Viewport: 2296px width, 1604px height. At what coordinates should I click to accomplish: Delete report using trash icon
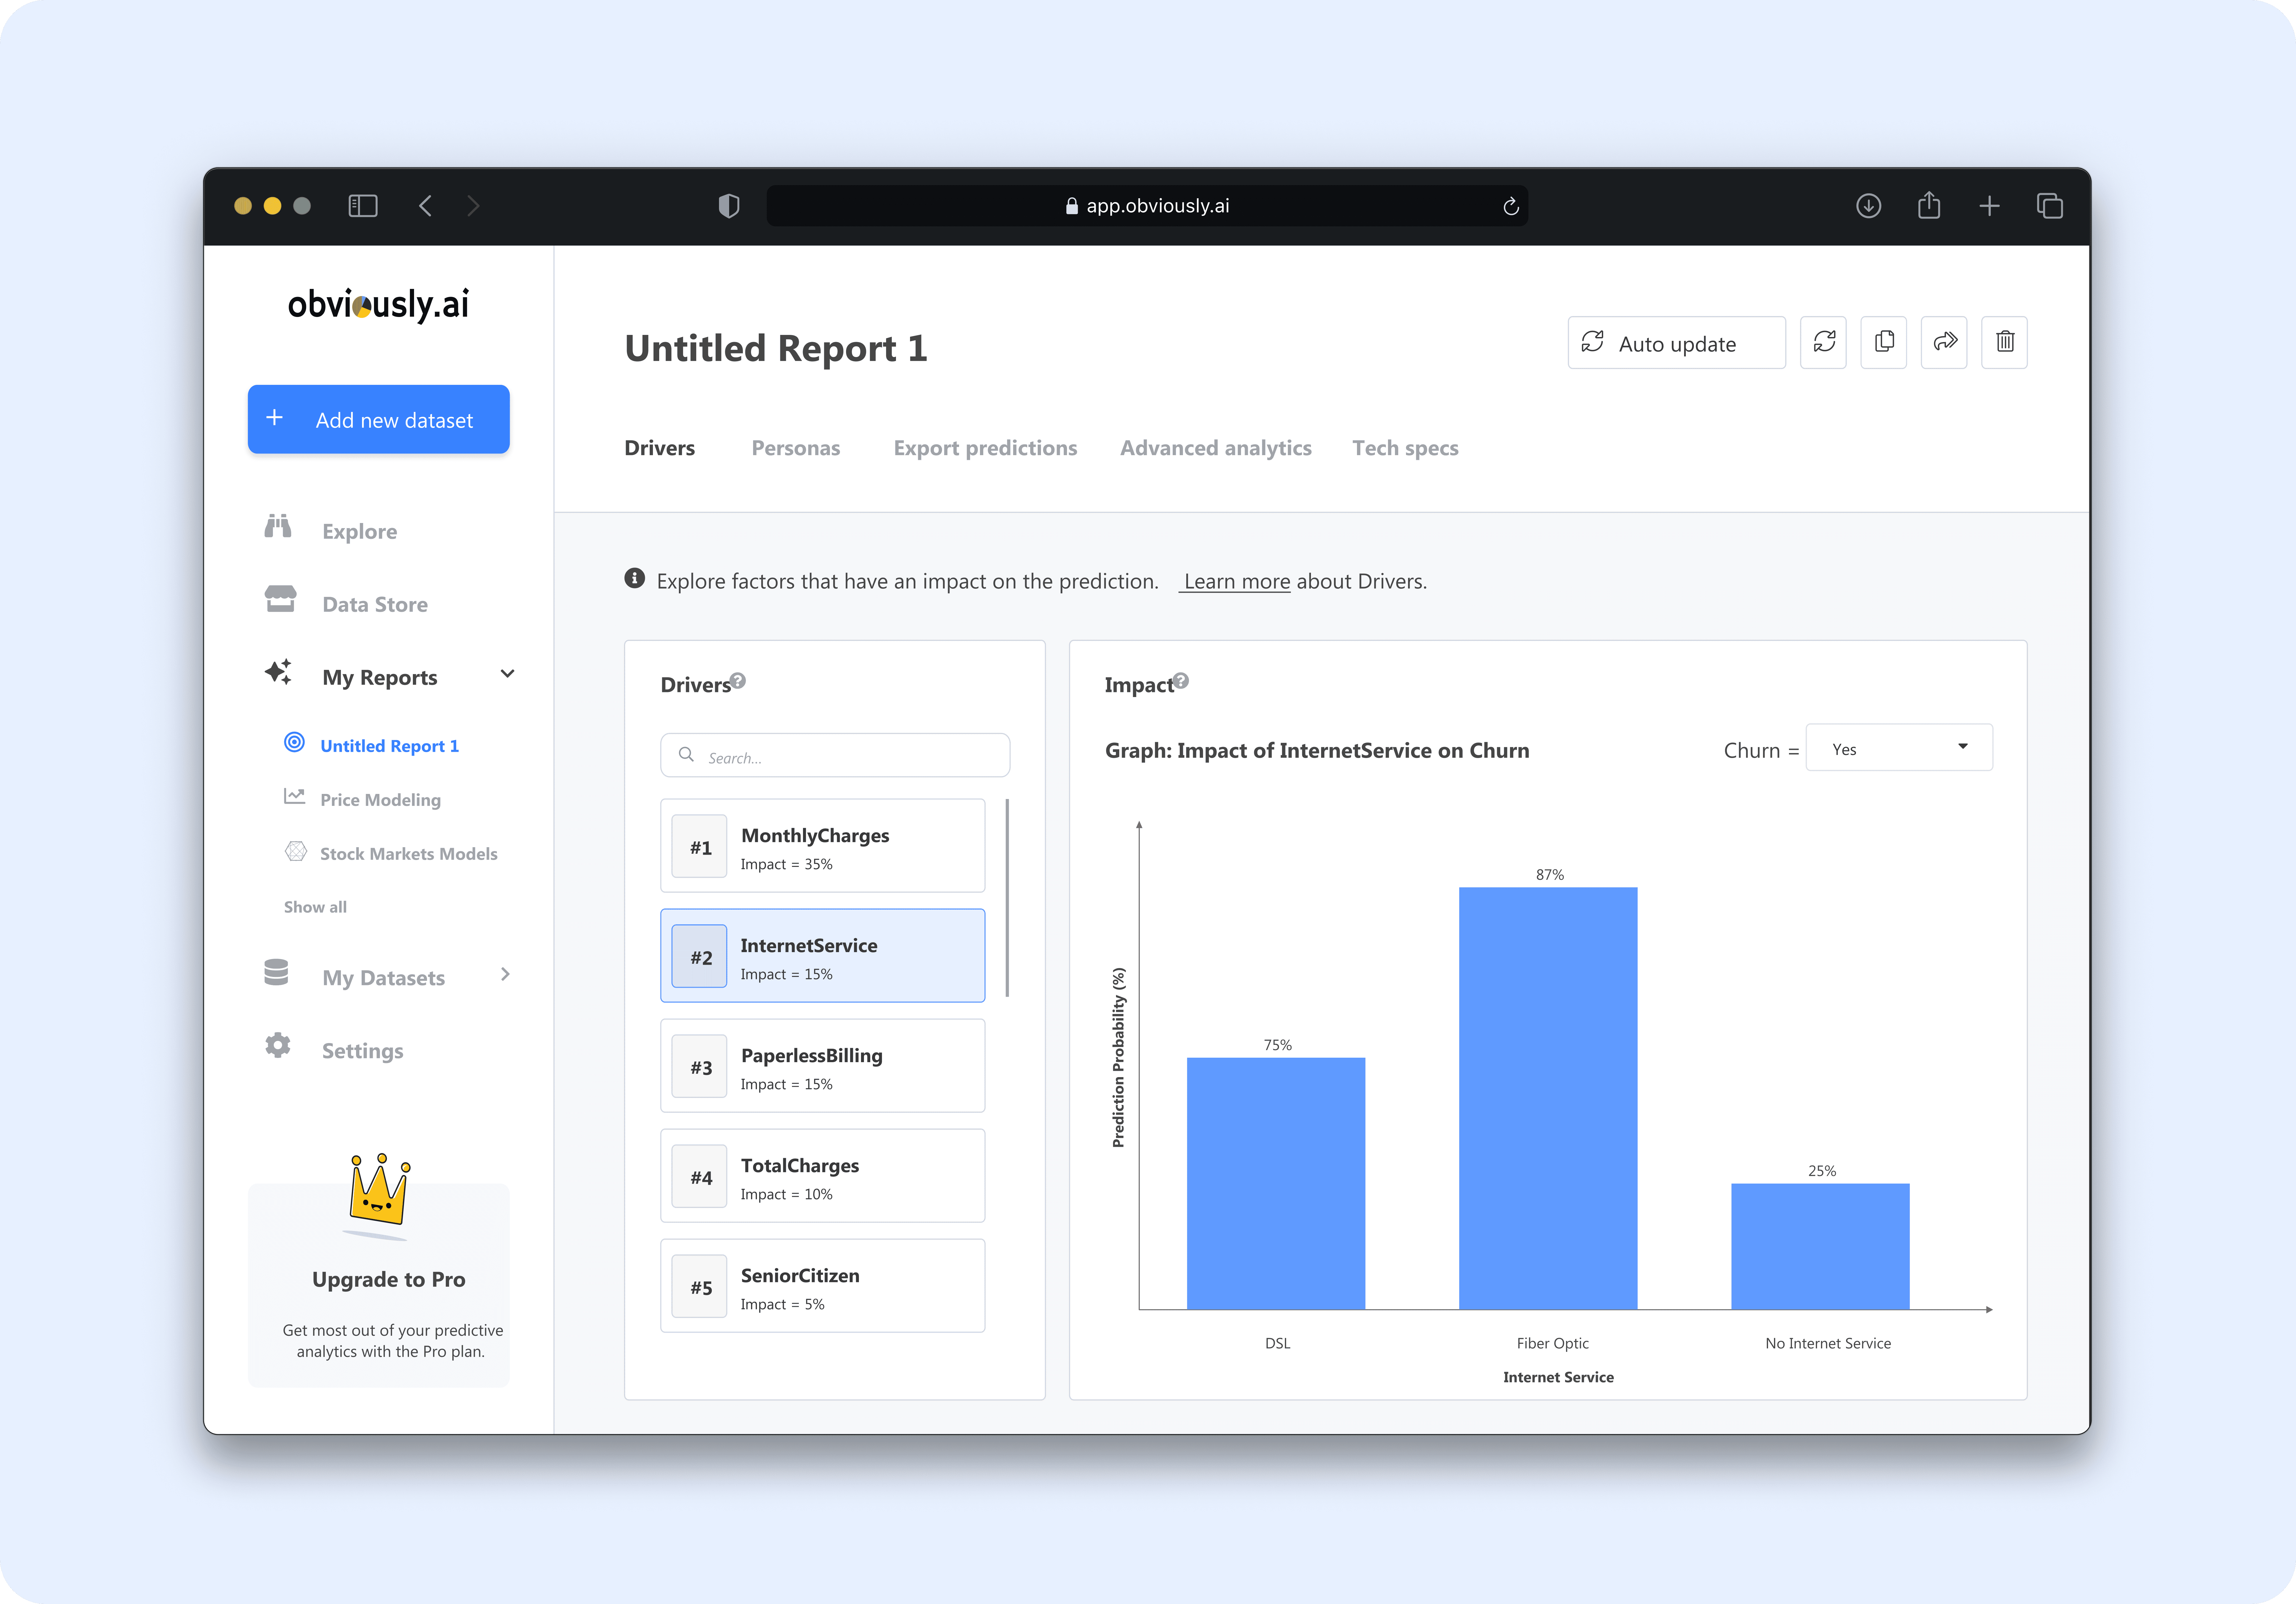pyautogui.click(x=2004, y=342)
